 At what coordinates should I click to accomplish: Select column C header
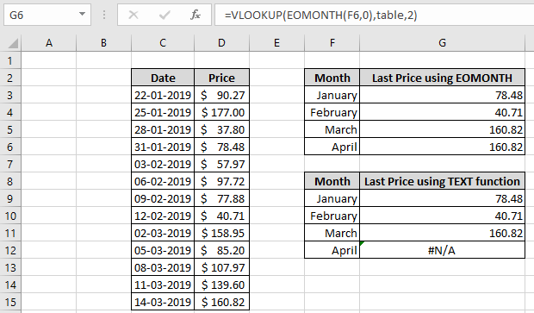tap(163, 43)
